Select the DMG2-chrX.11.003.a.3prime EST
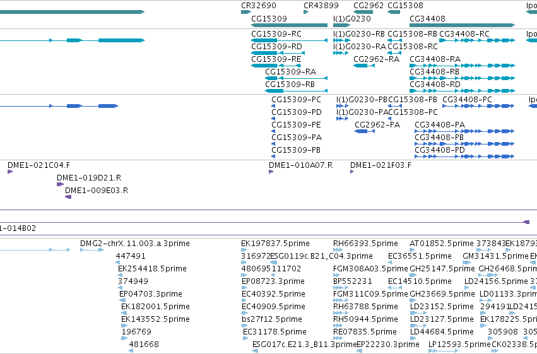 point(91,250)
